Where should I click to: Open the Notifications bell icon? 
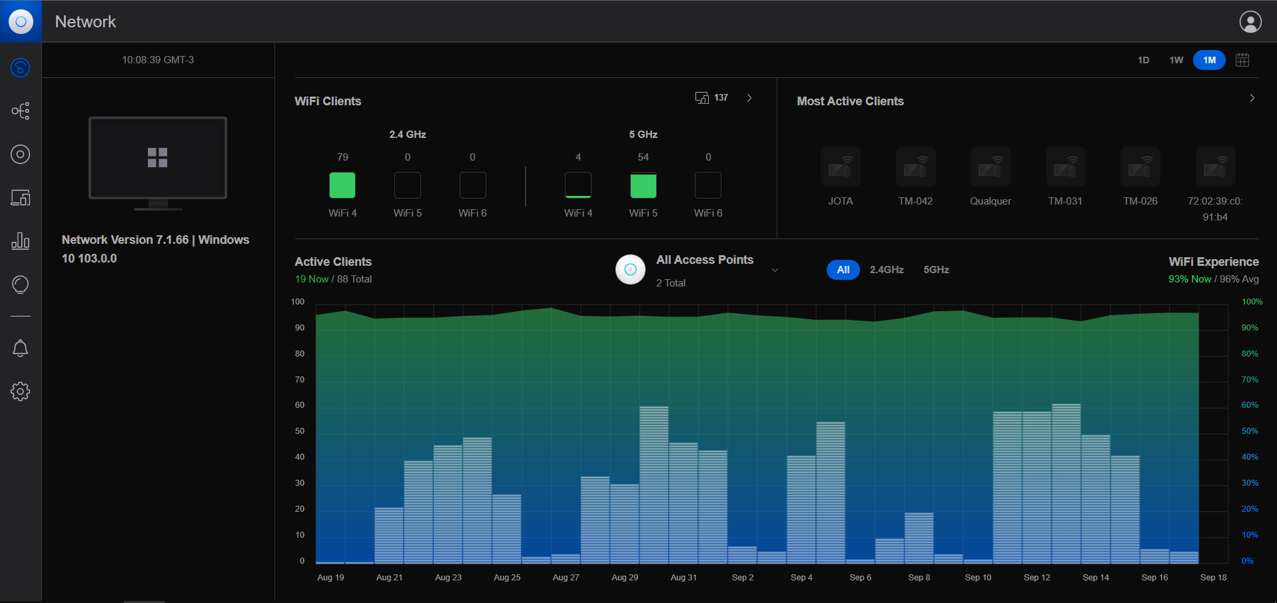[21, 348]
